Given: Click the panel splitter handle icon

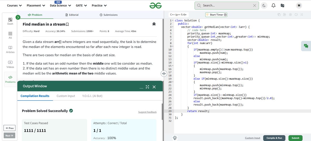Looking at the screenshot, I should coord(164,73).
